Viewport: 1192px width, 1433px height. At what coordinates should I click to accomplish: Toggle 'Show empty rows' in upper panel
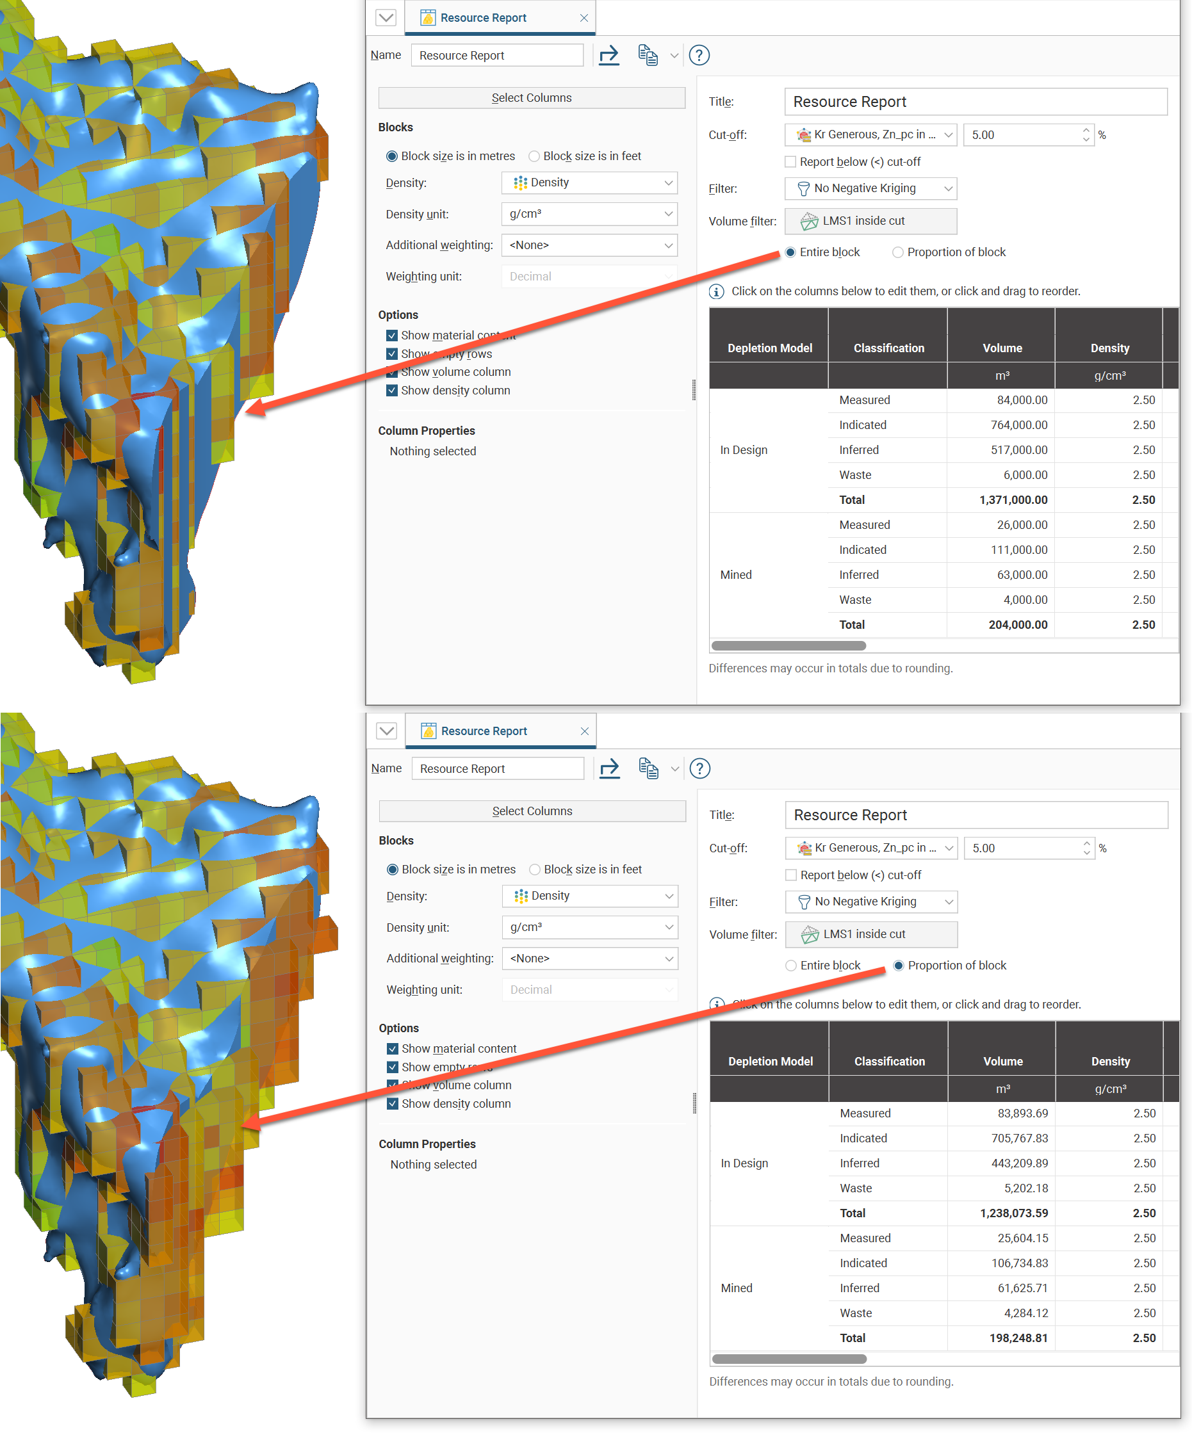point(392,354)
